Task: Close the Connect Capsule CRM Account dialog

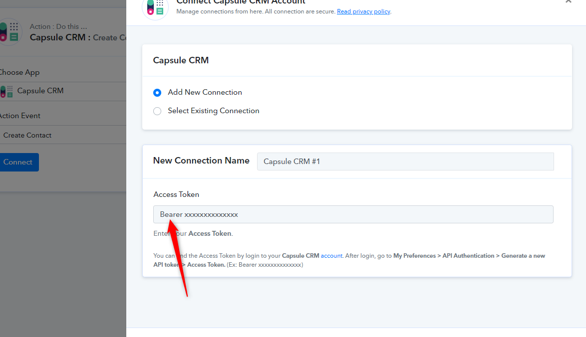Action: coord(569,1)
